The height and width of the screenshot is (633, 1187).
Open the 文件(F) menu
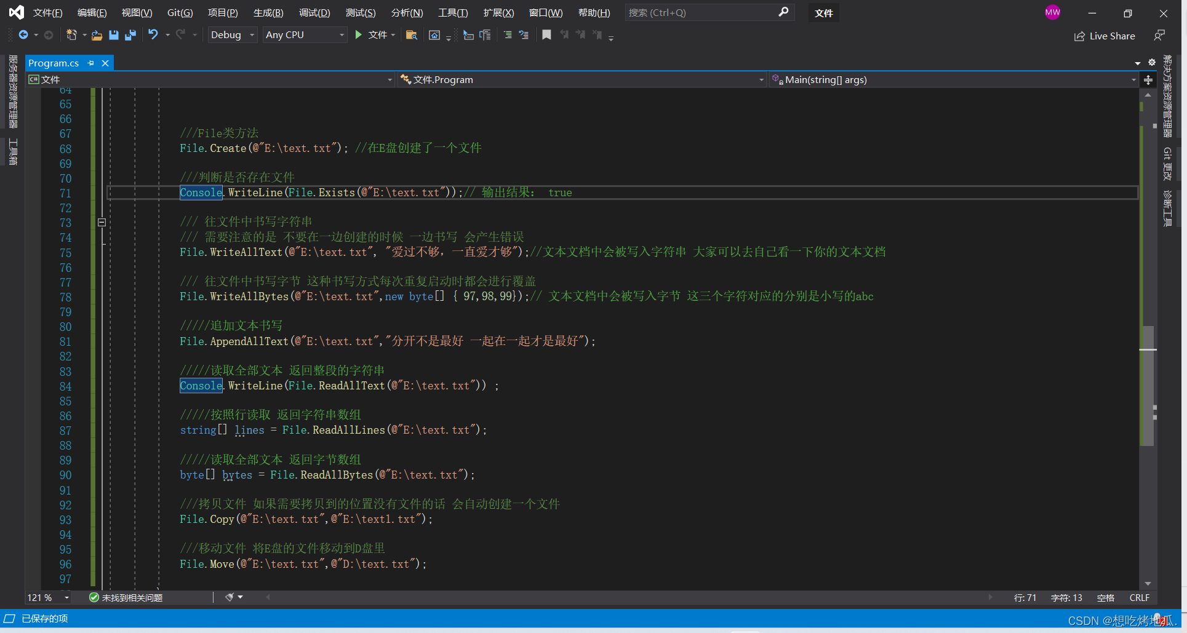coord(47,12)
